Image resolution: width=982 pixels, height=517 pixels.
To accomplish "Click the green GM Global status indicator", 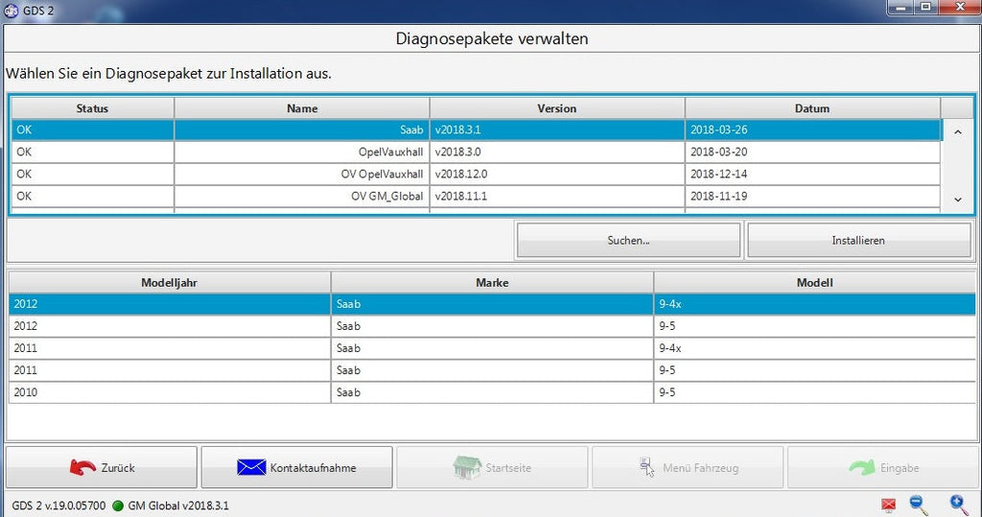I will click(x=118, y=505).
